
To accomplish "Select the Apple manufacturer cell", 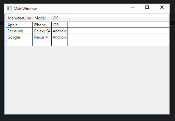I will pos(19,25).
